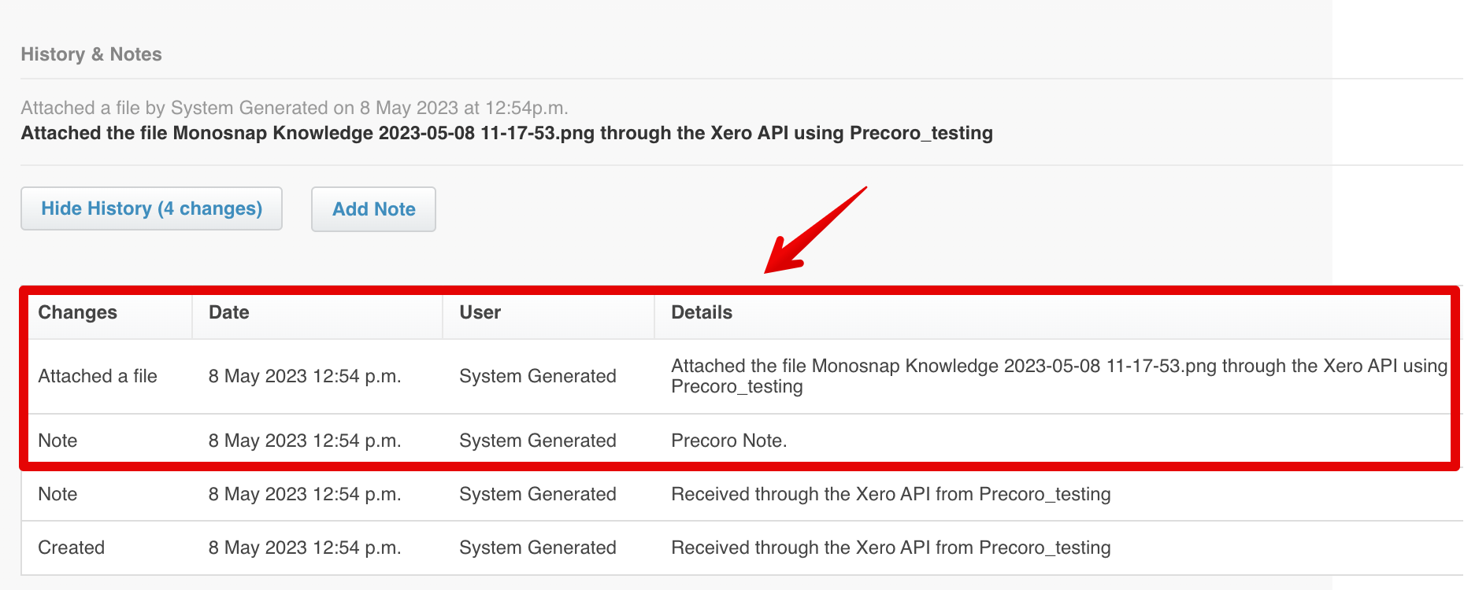Click the date in the Created row

305,548
